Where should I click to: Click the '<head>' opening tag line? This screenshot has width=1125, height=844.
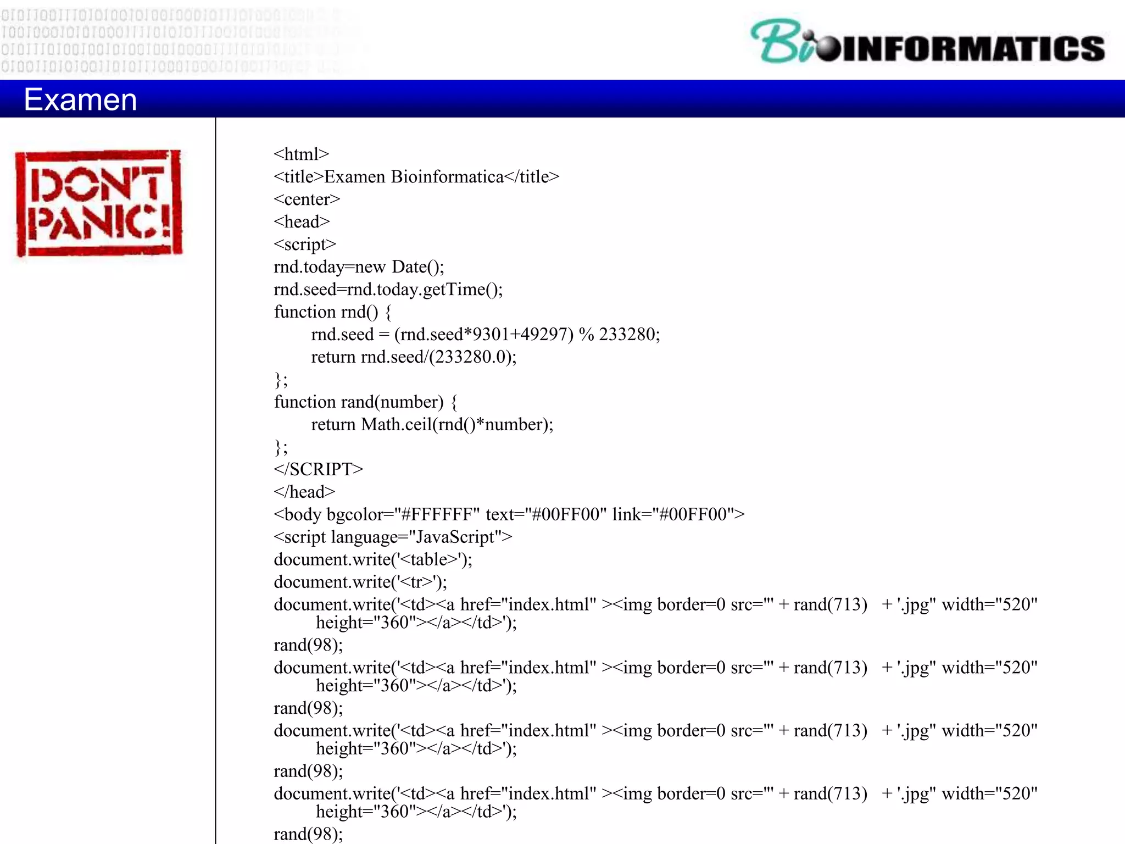click(302, 222)
